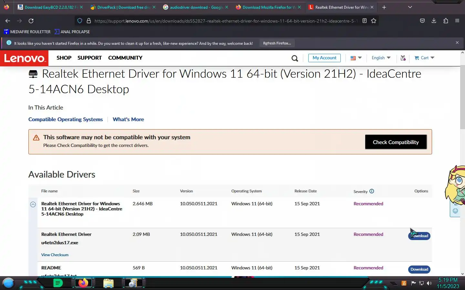This screenshot has height=290, width=465.
Task: Click the 10.050.0511.2021 version in README row
Action: (x=199, y=268)
